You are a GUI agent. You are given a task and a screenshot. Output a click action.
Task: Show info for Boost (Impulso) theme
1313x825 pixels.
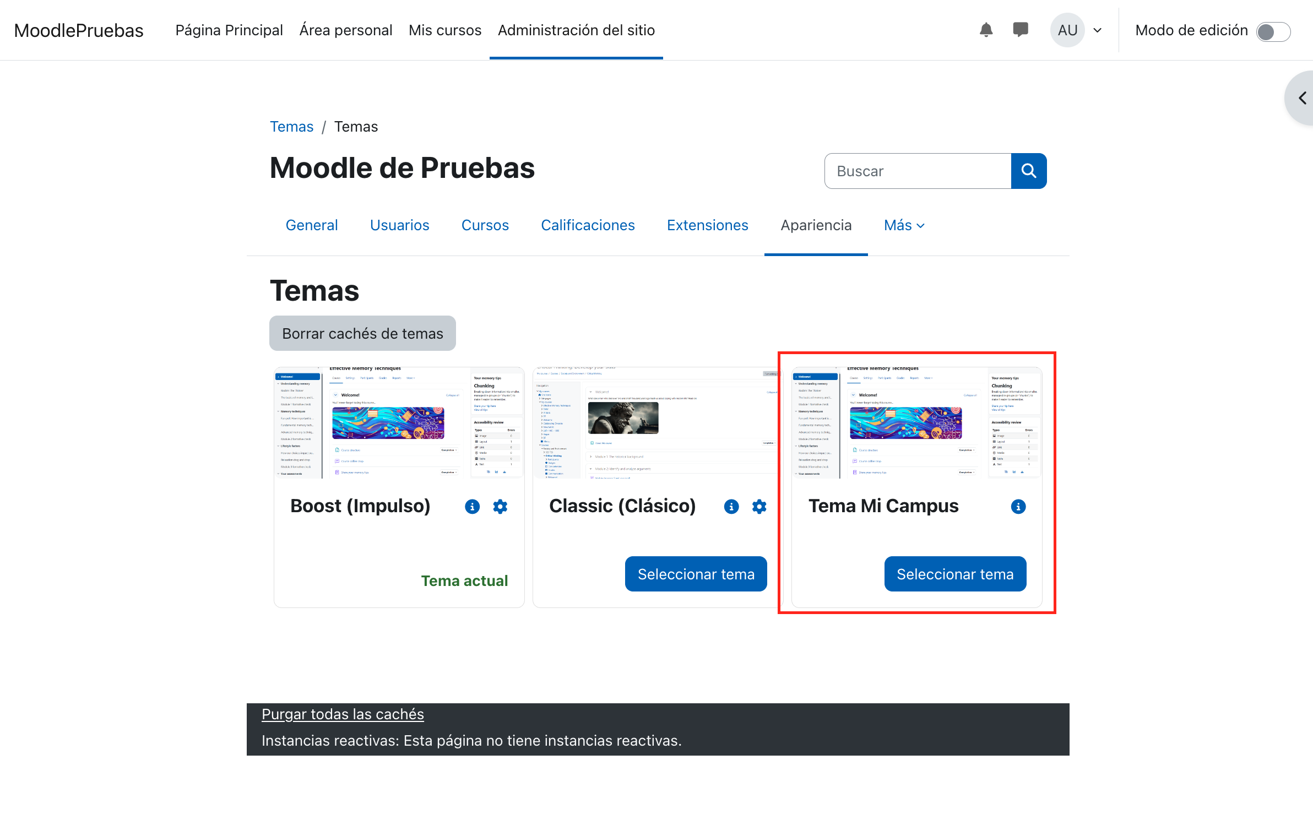pos(472,507)
